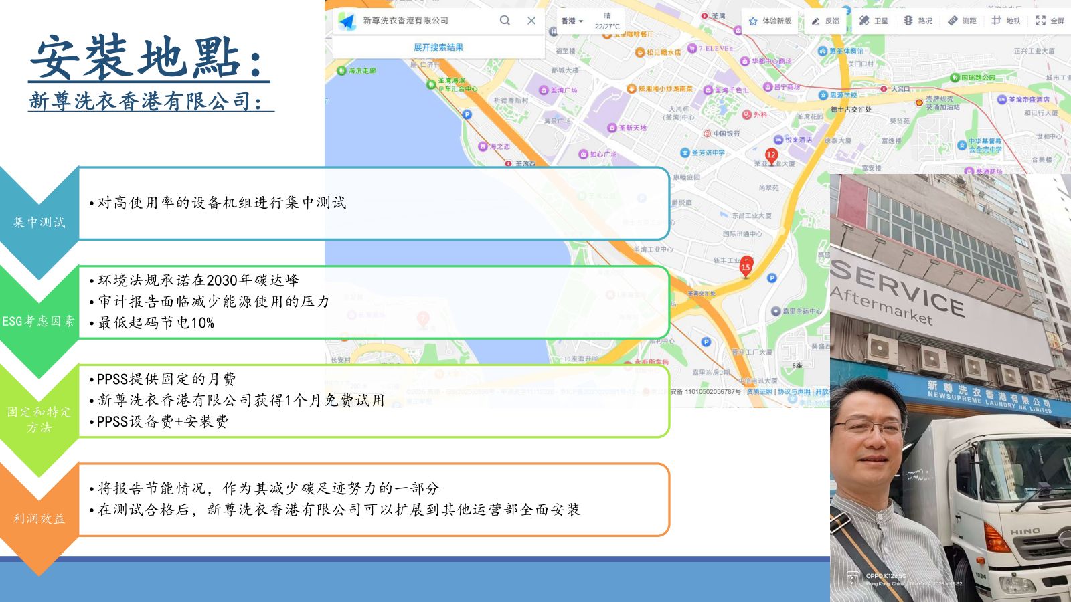The height and width of the screenshot is (602, 1071).
Task: Click red map marker numbered 12
Action: tap(771, 156)
